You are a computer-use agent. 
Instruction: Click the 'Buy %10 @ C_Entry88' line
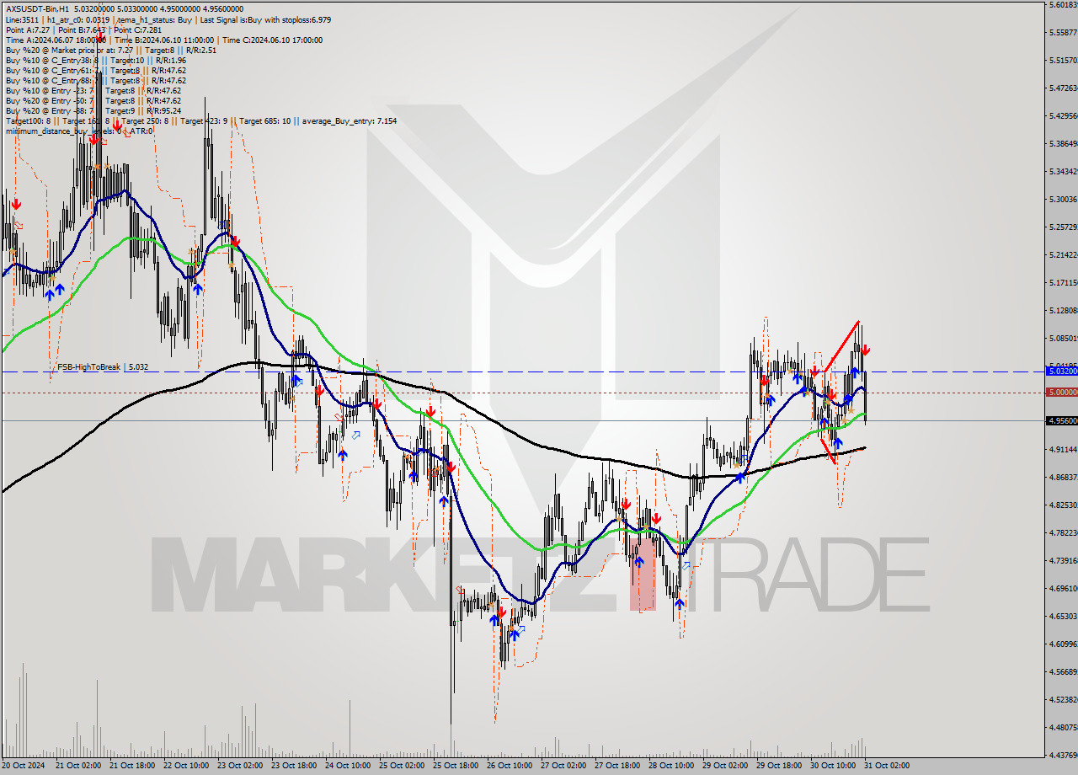[96, 80]
